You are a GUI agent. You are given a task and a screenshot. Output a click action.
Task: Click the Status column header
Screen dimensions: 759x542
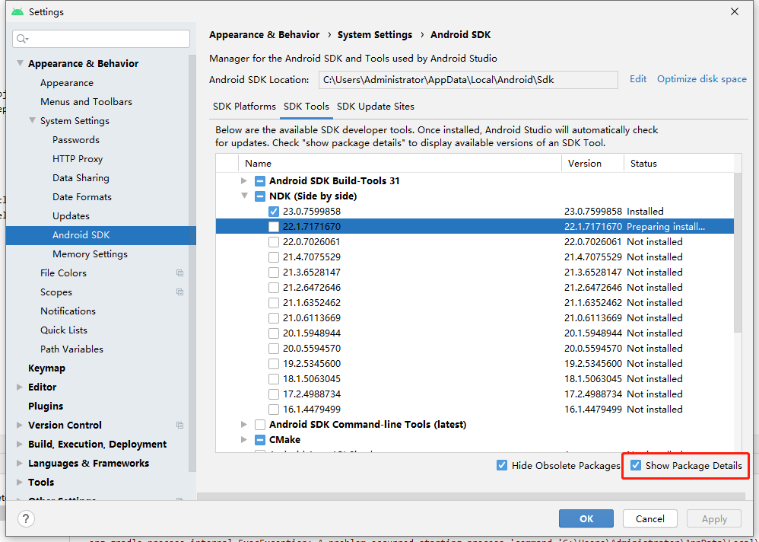click(x=678, y=164)
